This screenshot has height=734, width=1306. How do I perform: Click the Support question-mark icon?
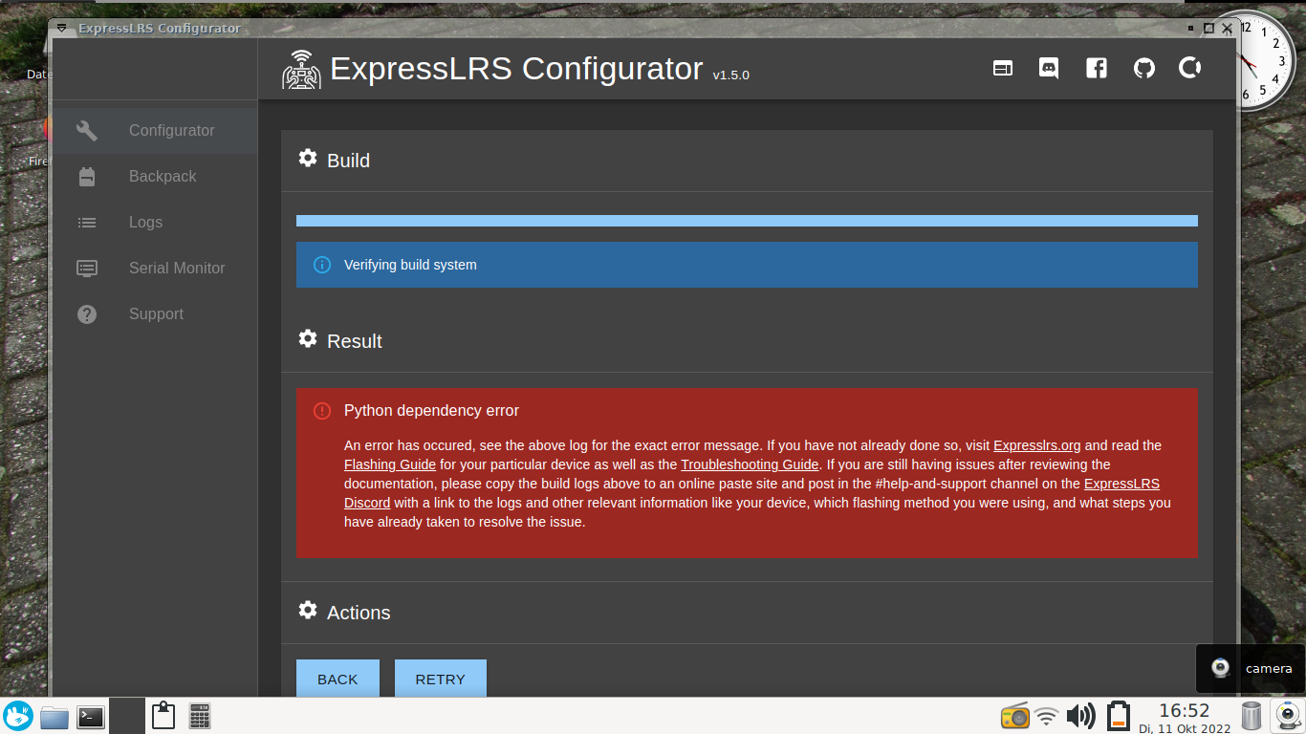[x=86, y=313]
